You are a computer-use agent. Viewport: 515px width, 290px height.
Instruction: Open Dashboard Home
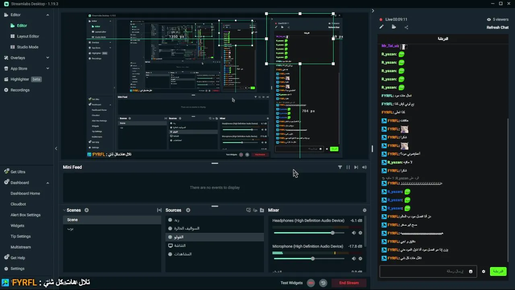[25, 193]
